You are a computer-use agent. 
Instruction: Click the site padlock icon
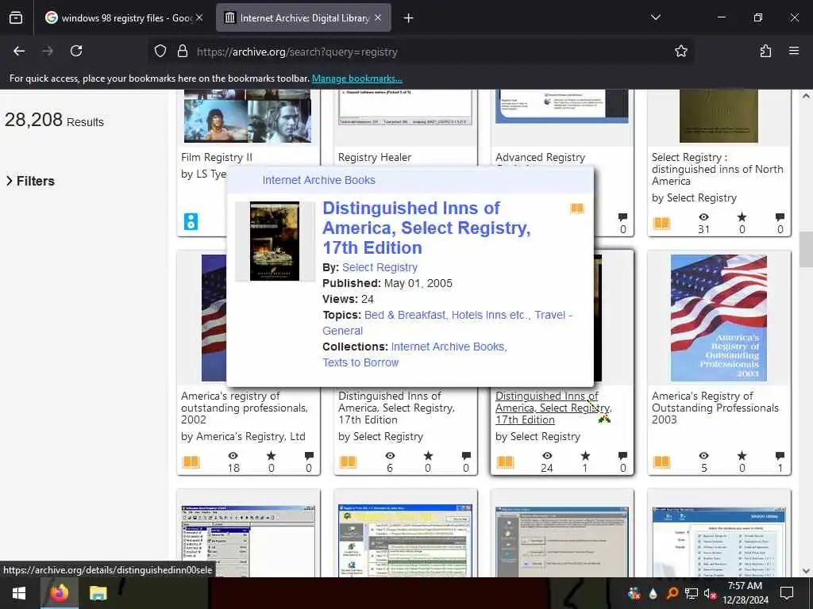[x=183, y=52]
